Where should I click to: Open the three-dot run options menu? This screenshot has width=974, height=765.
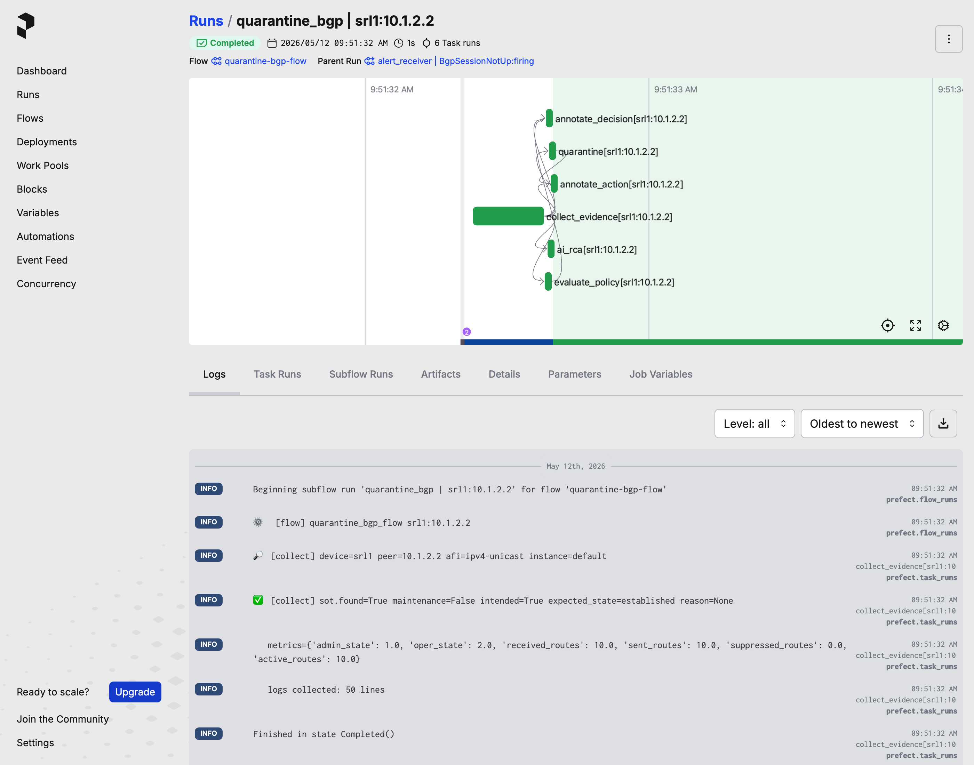tap(949, 39)
